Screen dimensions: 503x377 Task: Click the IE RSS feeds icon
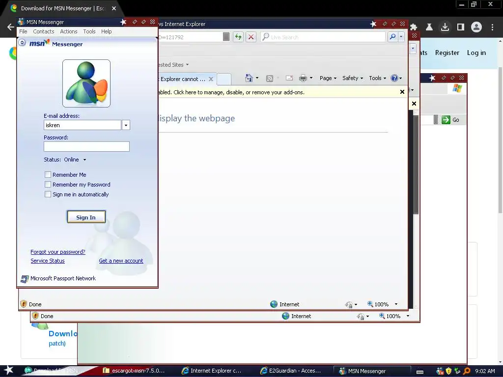click(x=270, y=78)
